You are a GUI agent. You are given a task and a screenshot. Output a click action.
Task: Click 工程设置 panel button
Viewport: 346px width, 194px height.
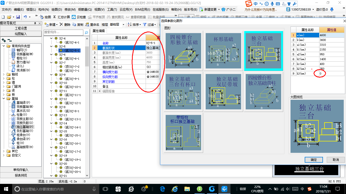pyautogui.click(x=21, y=28)
